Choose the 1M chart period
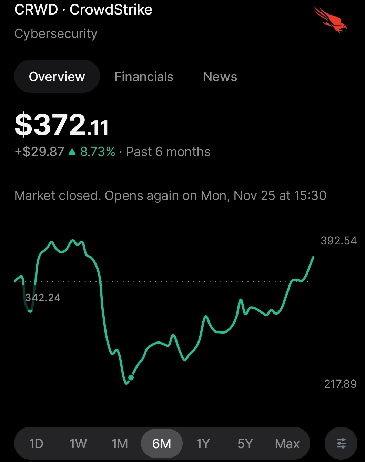Viewport: 365px width, 462px height. (x=120, y=443)
